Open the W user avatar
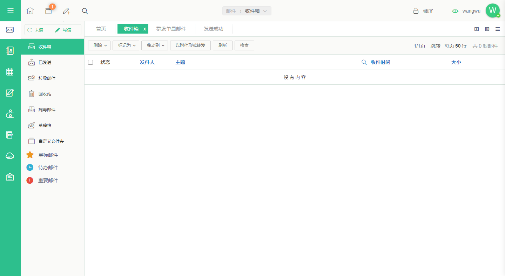 click(493, 10)
